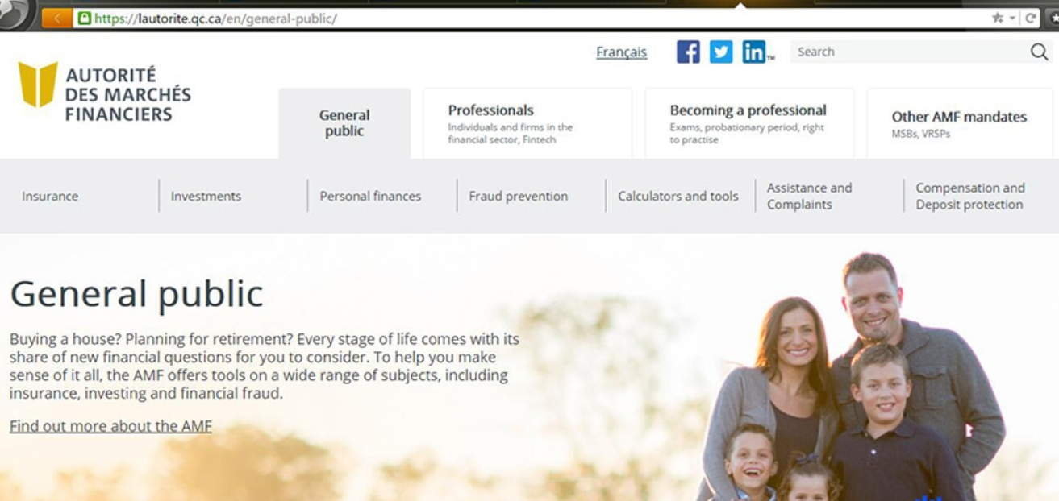The image size is (1059, 501).
Task: Open the Fraud prevention menu item
Action: [x=518, y=197]
